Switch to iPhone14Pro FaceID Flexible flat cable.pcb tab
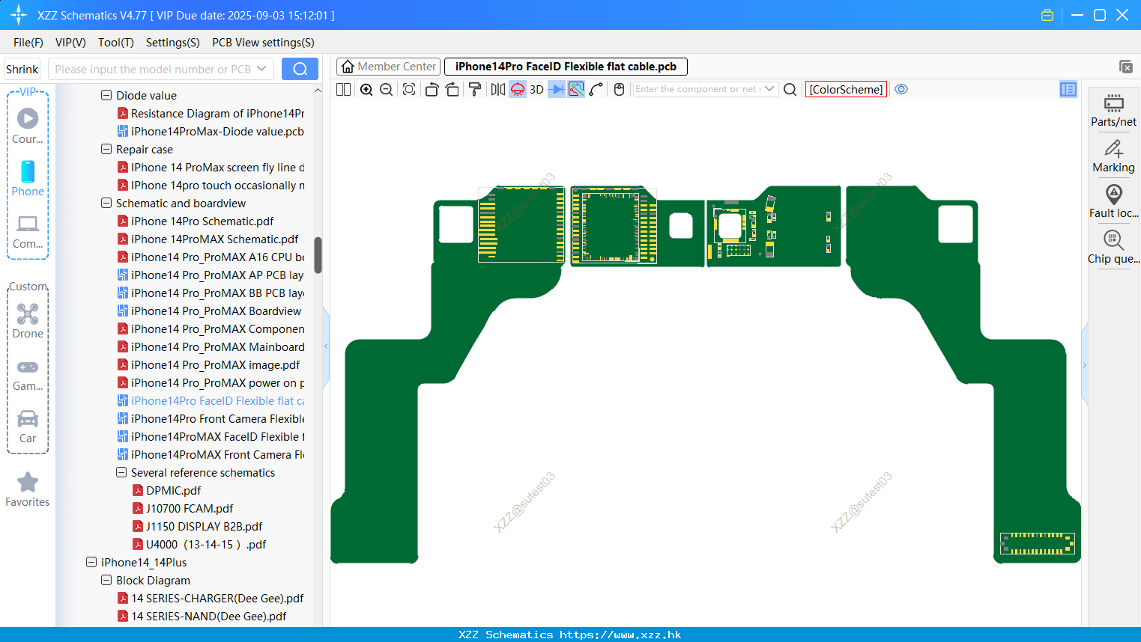Viewport: 1141px width, 642px height. coord(566,67)
